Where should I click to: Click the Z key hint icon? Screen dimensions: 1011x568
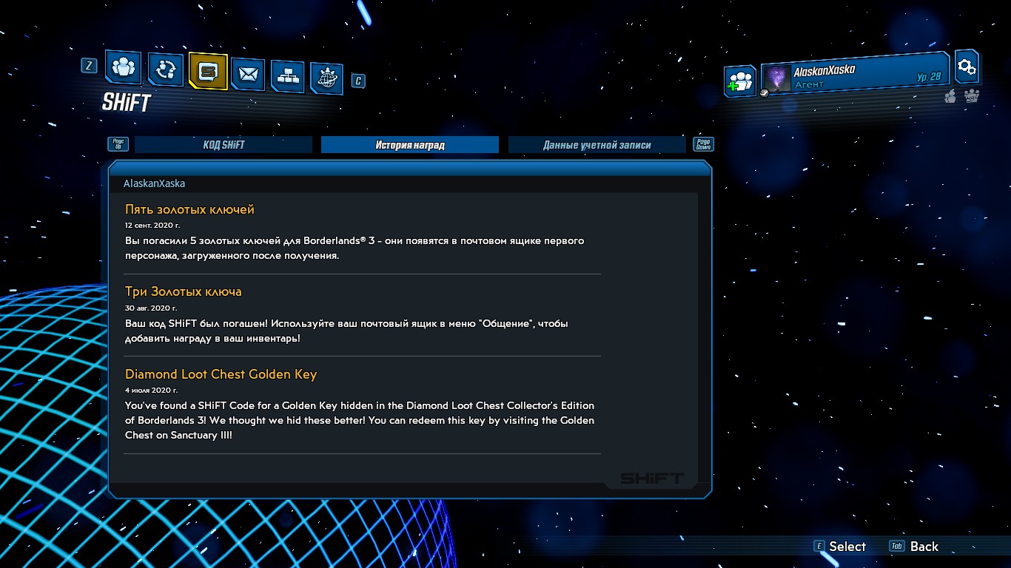[89, 65]
